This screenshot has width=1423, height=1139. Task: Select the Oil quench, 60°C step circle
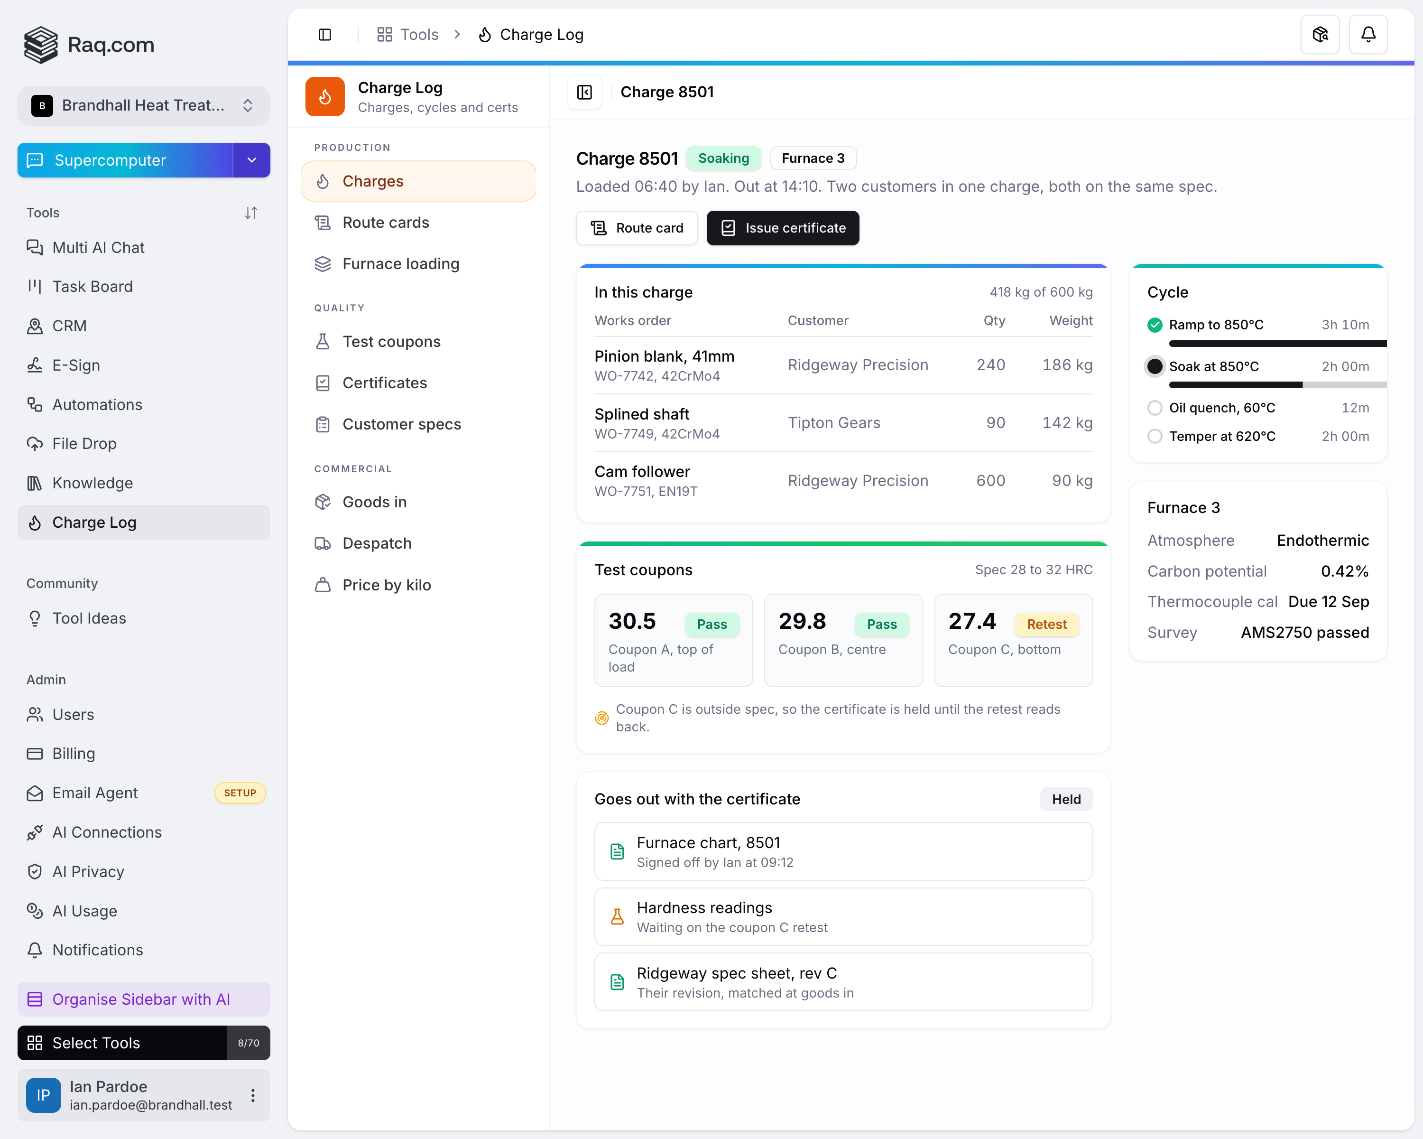click(1155, 408)
